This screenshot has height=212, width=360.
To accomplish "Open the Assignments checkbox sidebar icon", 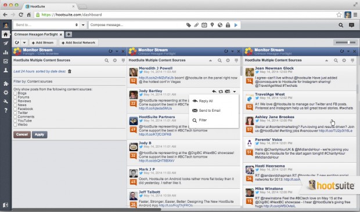I will coord(5,61).
